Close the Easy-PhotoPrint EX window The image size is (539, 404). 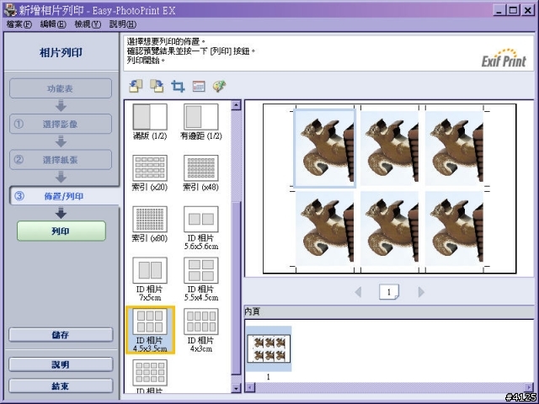(x=527, y=10)
